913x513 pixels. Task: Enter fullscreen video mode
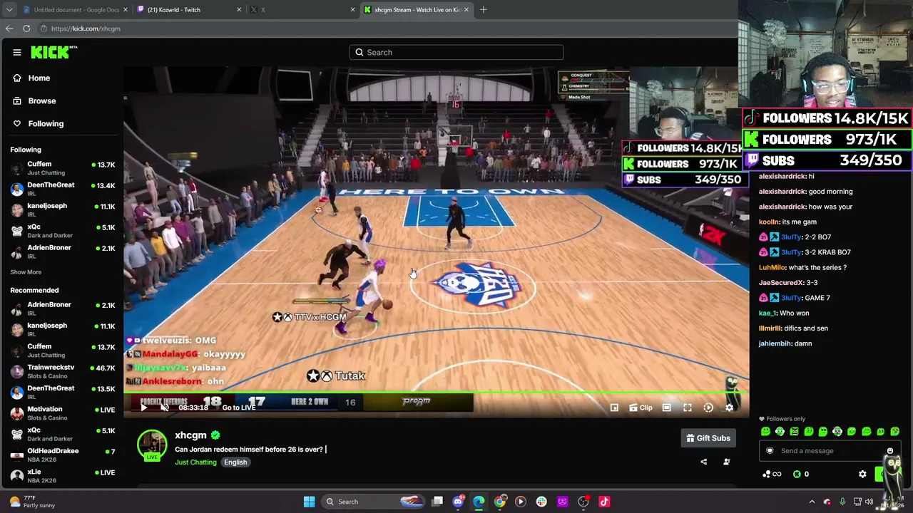click(x=688, y=408)
